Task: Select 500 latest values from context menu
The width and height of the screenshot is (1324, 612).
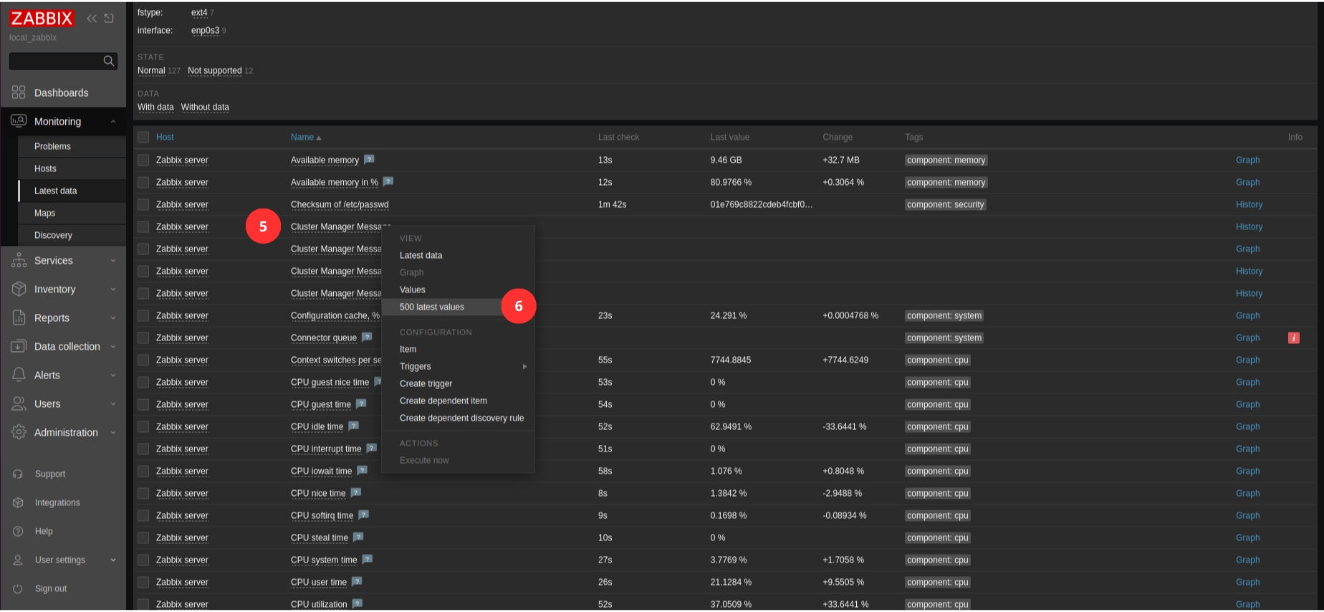Action: coord(432,307)
